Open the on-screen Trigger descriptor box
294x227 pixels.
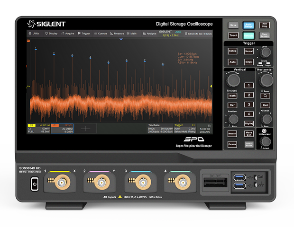tap(185, 129)
